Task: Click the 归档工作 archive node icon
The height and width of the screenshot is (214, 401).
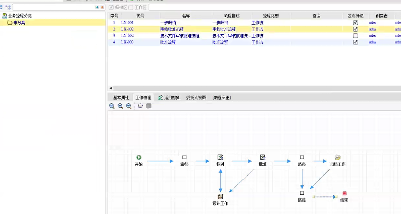Action: point(337,158)
